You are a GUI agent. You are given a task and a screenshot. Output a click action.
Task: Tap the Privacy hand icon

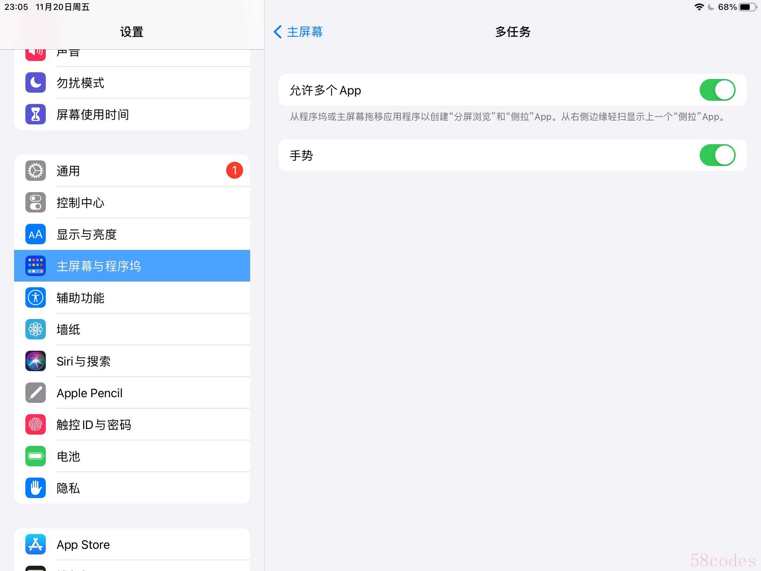pyautogui.click(x=36, y=488)
